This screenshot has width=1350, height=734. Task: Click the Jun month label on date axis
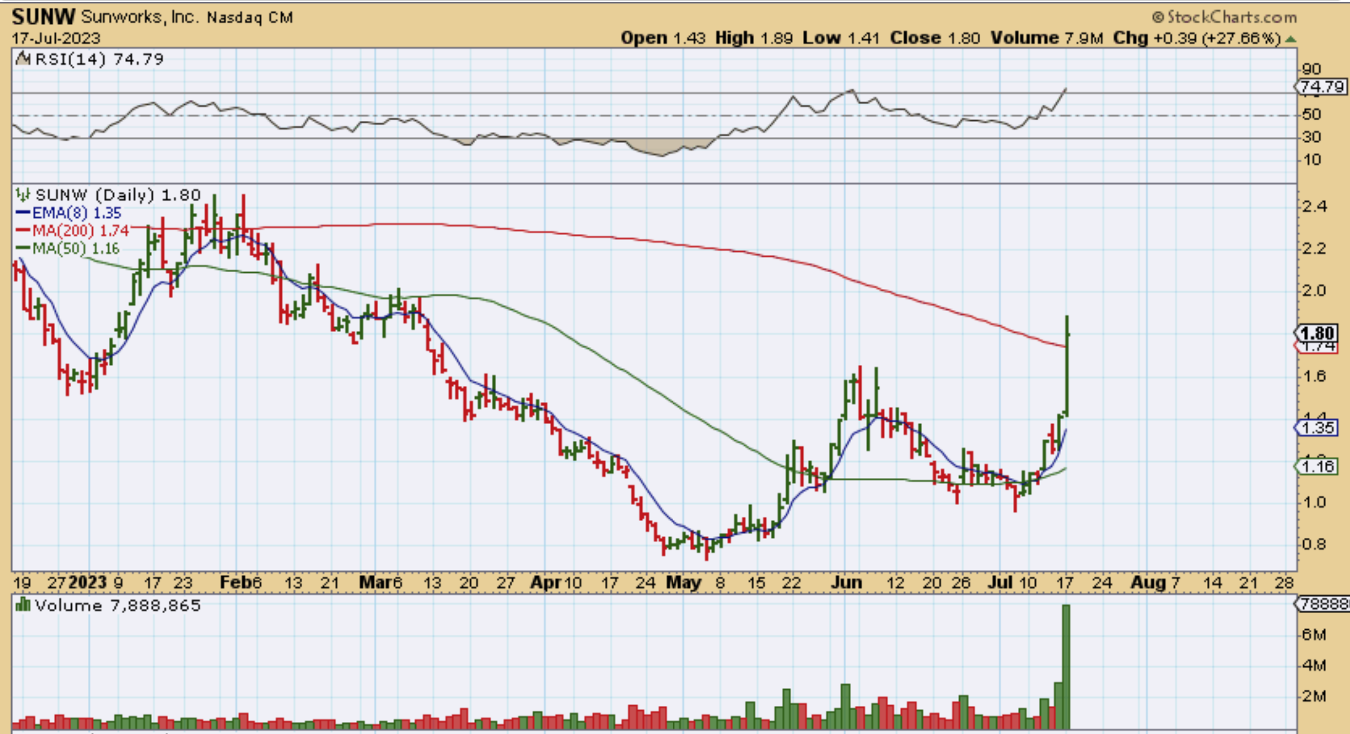tap(846, 582)
